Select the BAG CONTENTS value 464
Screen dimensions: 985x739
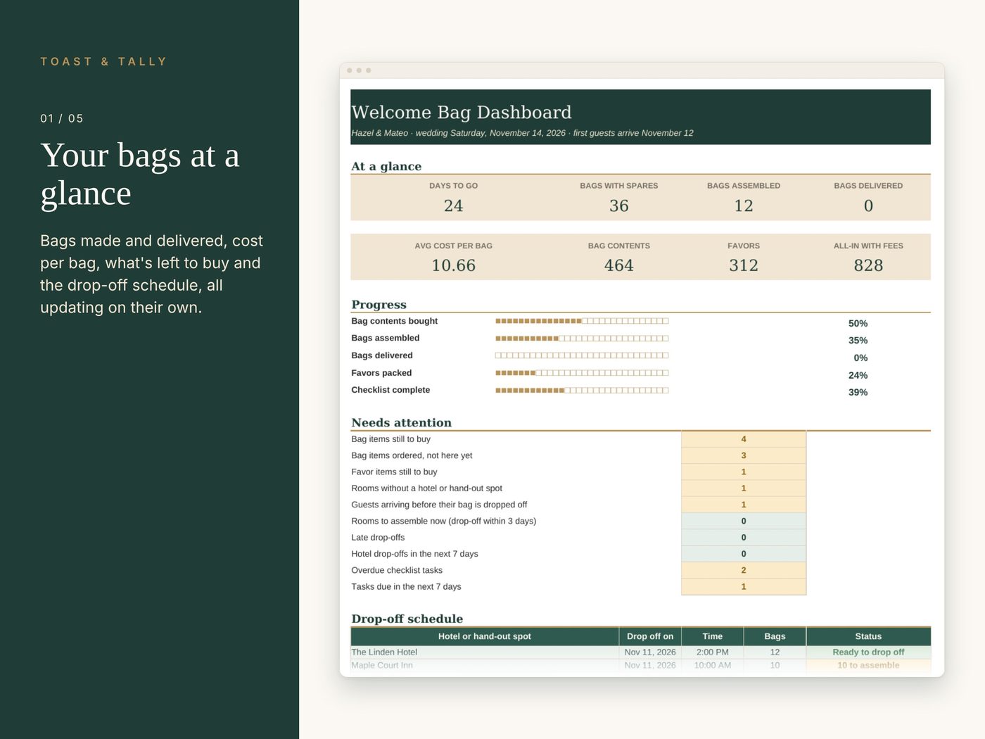(618, 265)
